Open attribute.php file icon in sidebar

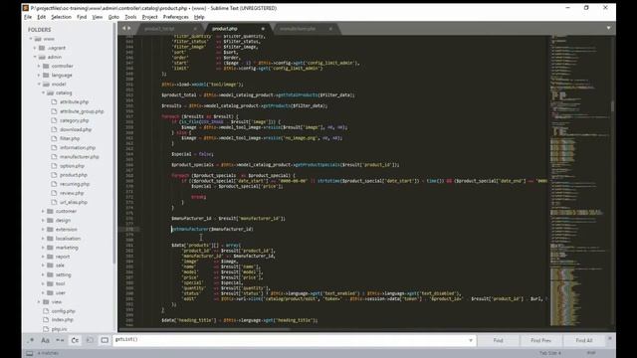54,101
